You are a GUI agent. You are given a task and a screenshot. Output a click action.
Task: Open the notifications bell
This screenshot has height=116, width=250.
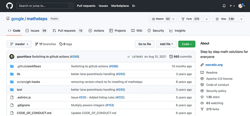point(224,6)
